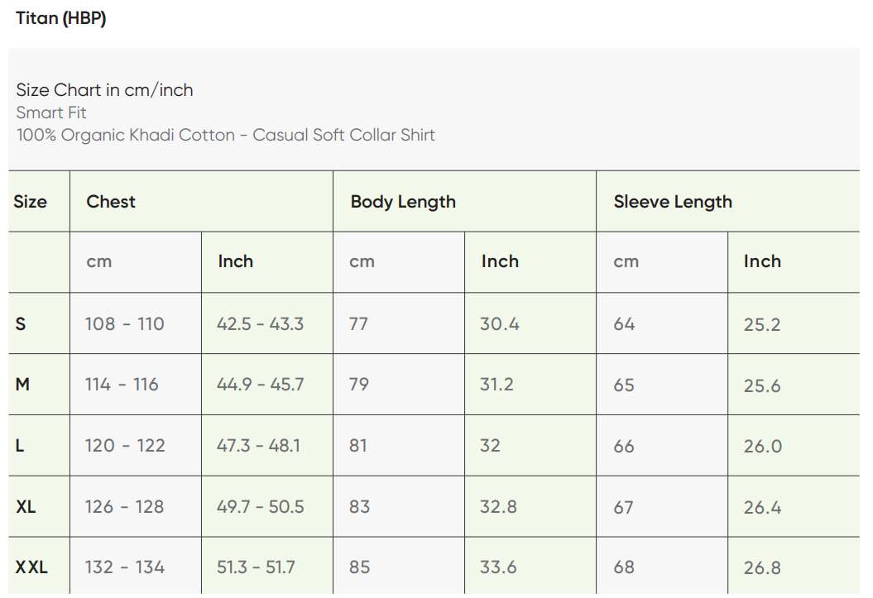Click body length cell showing 81

coord(358,446)
